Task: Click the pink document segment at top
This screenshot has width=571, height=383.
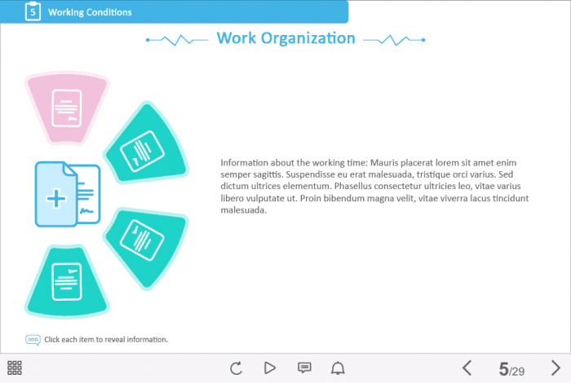Action: click(66, 108)
